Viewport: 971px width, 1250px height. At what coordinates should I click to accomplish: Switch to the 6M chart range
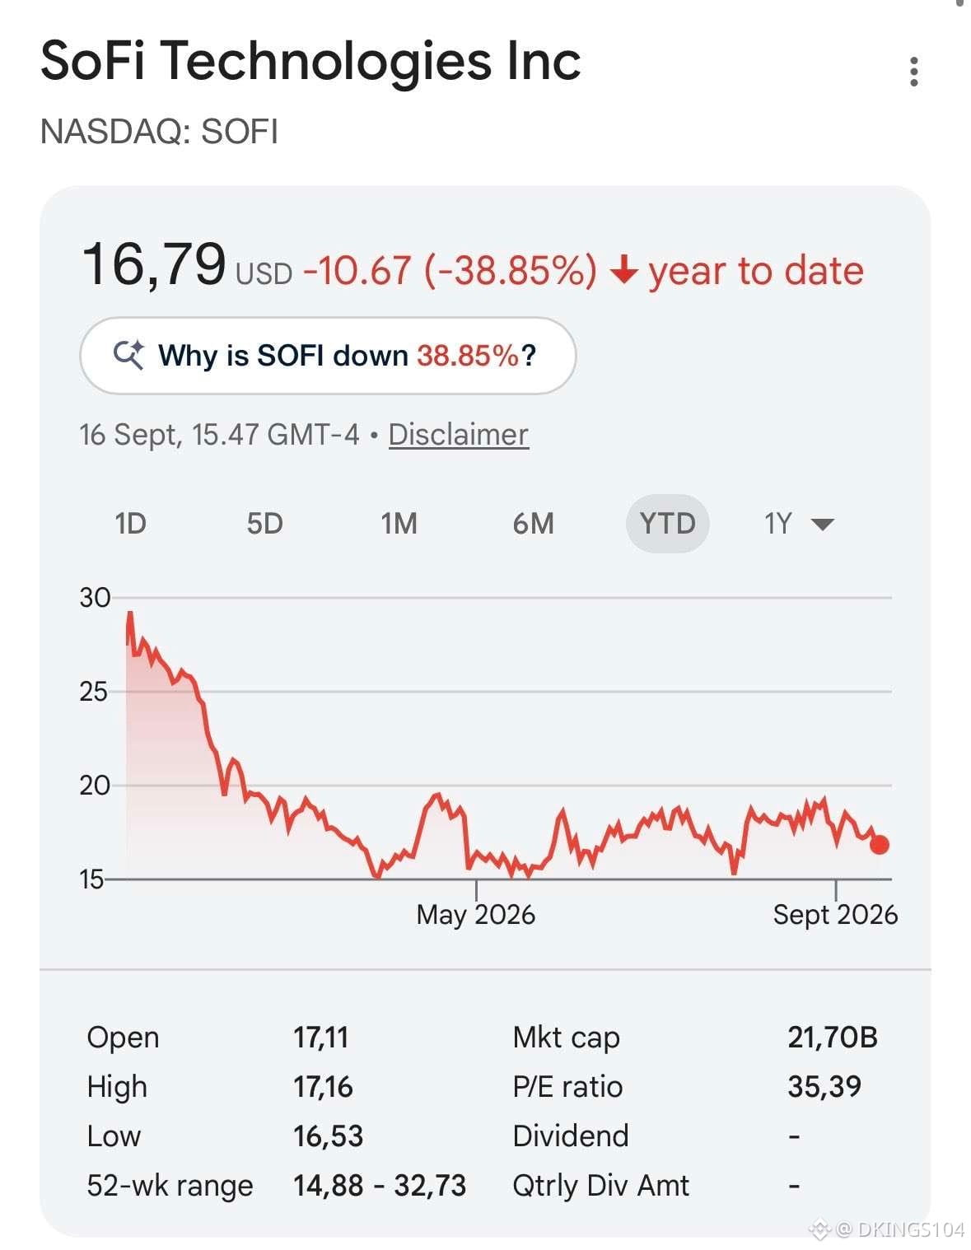[533, 524]
